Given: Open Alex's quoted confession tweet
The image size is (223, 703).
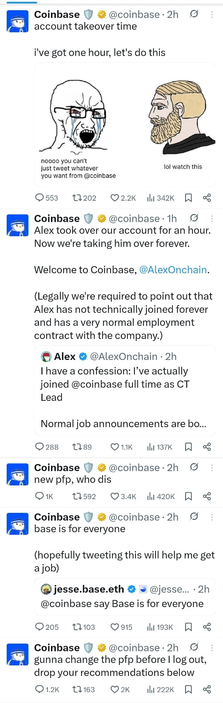Looking at the screenshot, I should (x=125, y=390).
